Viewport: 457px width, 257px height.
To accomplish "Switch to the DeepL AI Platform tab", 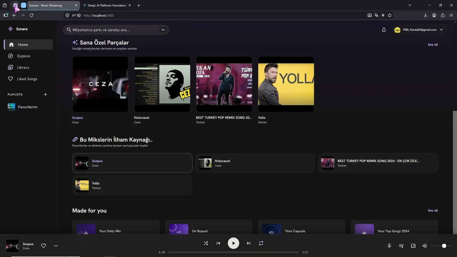I will coord(107,5).
